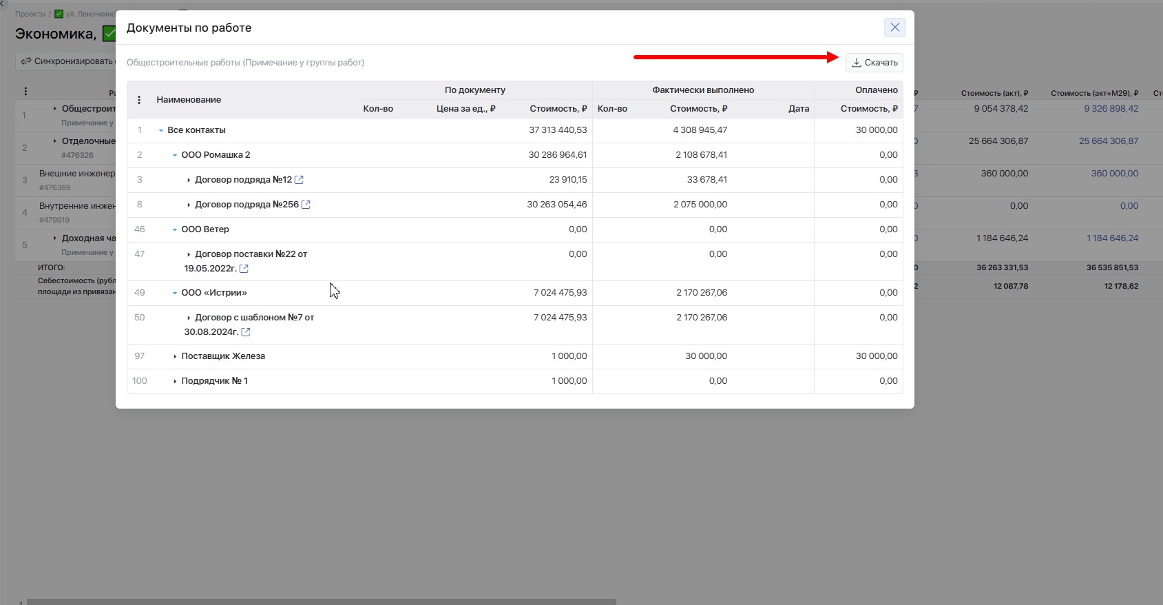Open the table's three-dot column menu
Image resolution: width=1163 pixels, height=605 pixels.
[x=139, y=100]
